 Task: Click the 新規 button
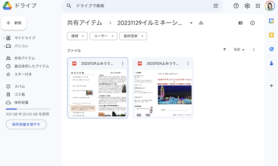coord(14,23)
